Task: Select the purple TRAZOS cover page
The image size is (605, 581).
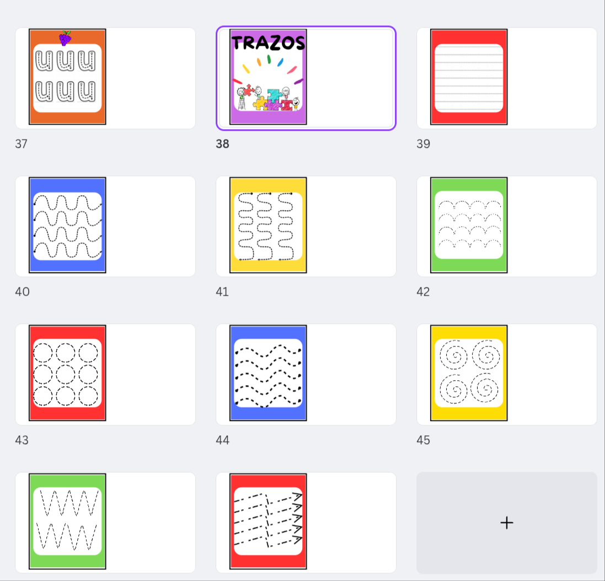Action: [x=268, y=77]
